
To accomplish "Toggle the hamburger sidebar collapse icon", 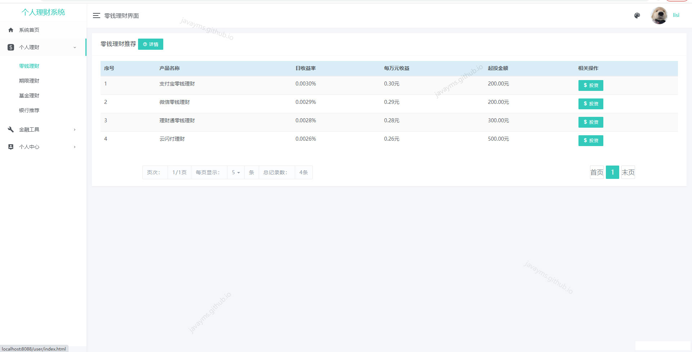I will click(96, 16).
